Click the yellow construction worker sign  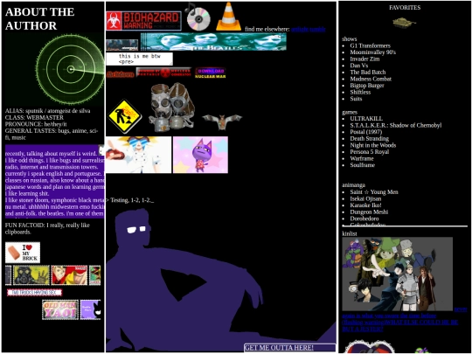point(125,116)
